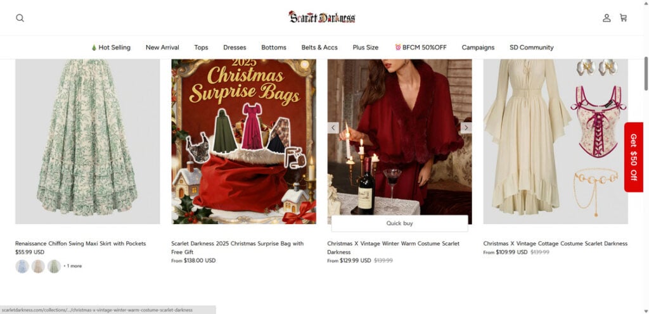Image resolution: width=649 pixels, height=314 pixels.
Task: Open the Hot Selling menu
Action: 110,47
